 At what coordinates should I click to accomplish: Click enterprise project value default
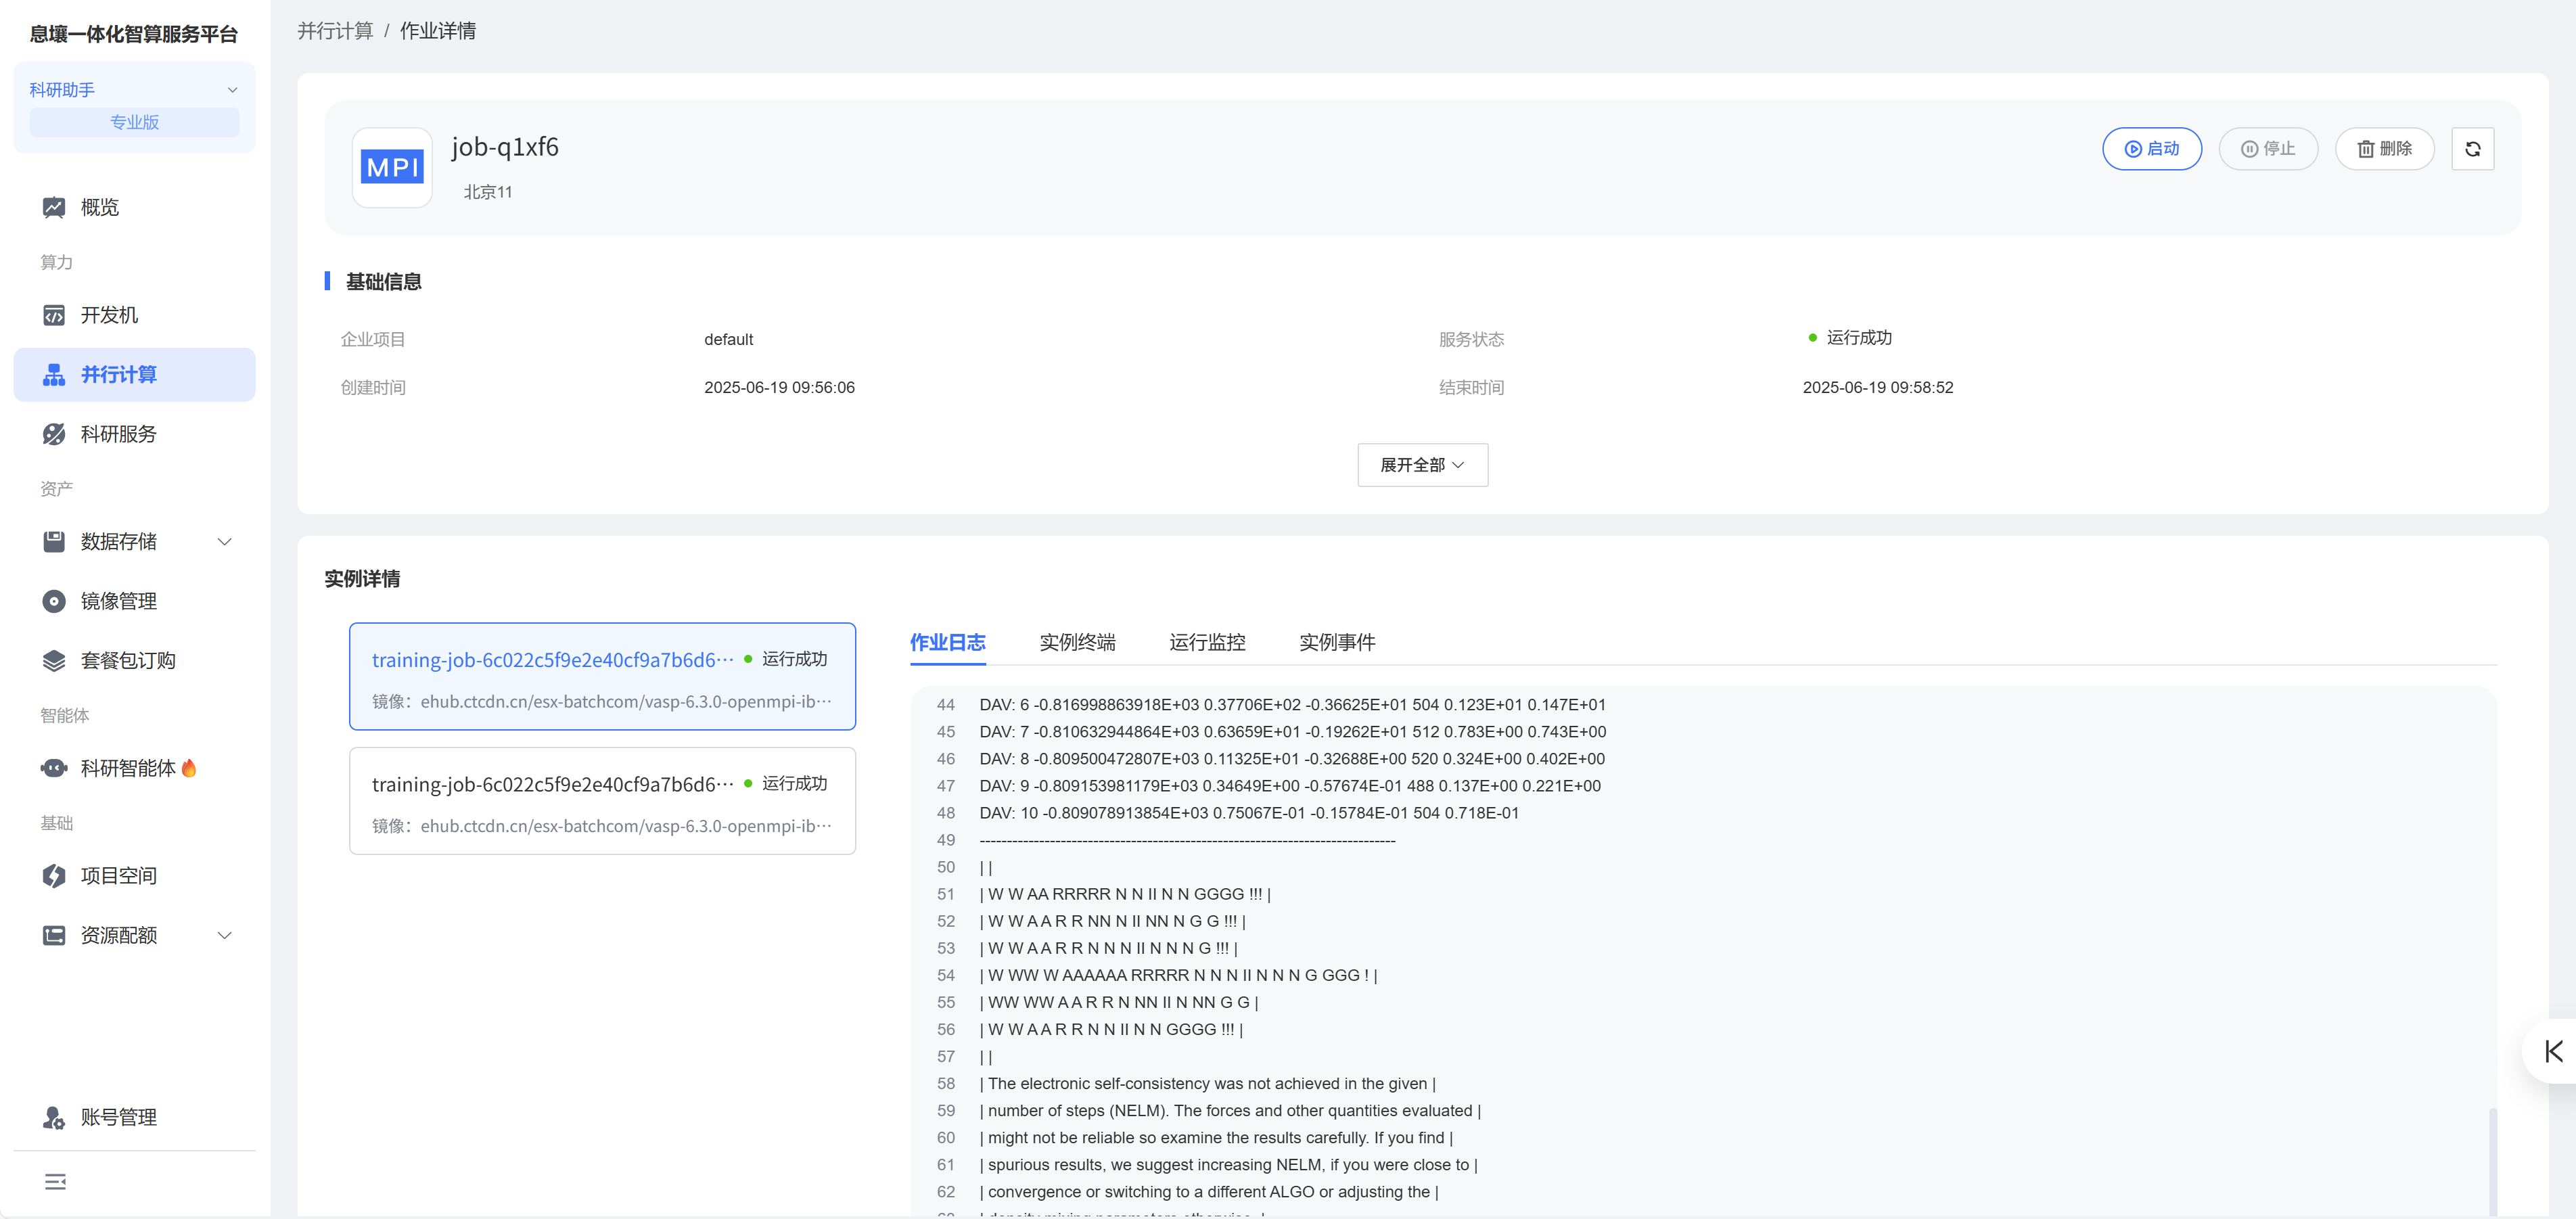[728, 339]
